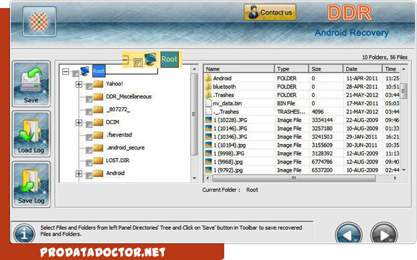Click the file list vertical scrollbar thumb

pyautogui.click(x=404, y=91)
